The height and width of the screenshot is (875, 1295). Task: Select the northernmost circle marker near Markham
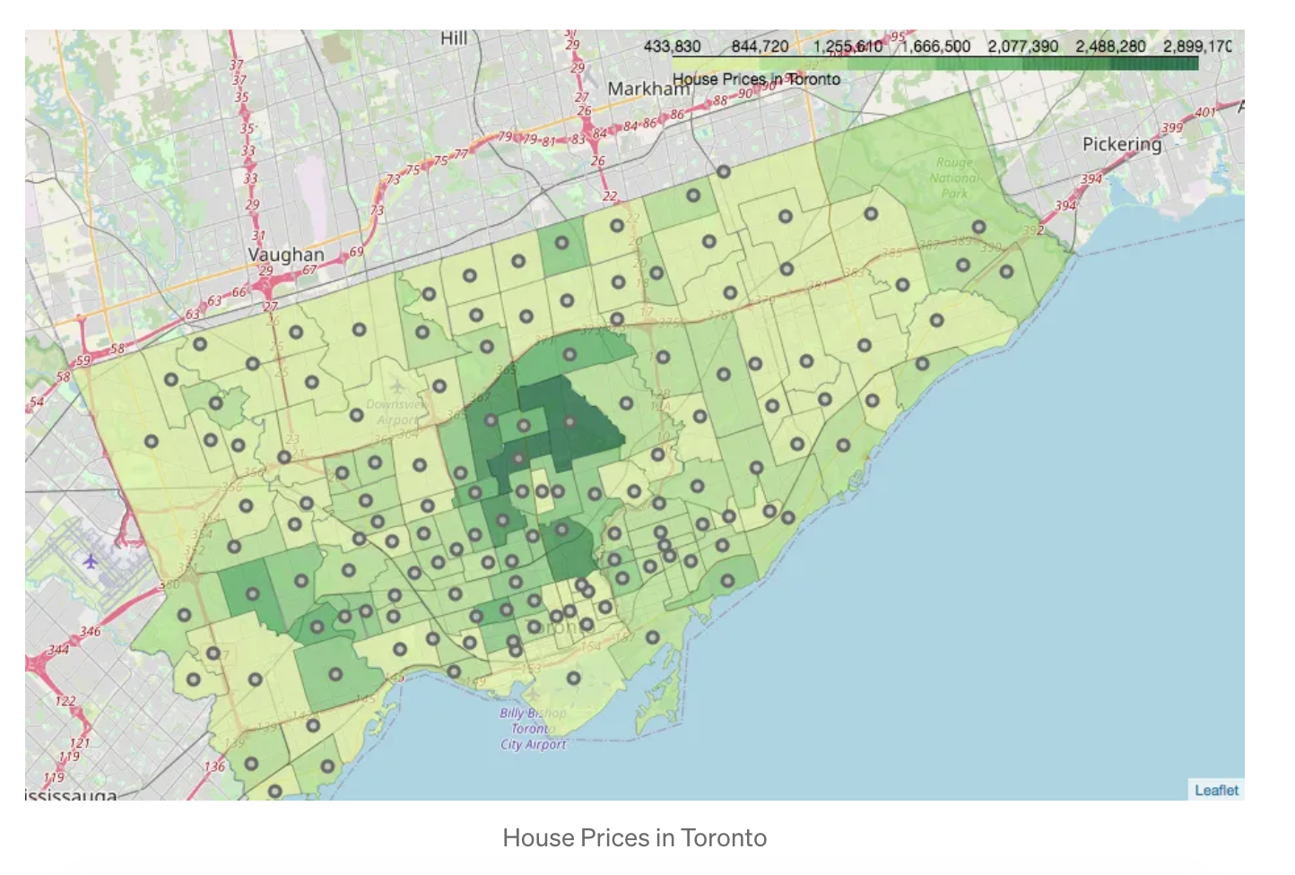(x=724, y=171)
